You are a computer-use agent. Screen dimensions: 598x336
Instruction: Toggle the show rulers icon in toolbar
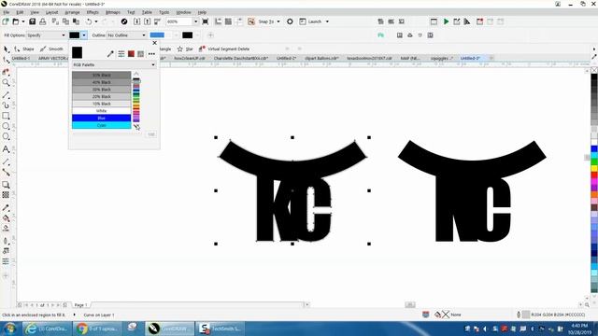218,21
